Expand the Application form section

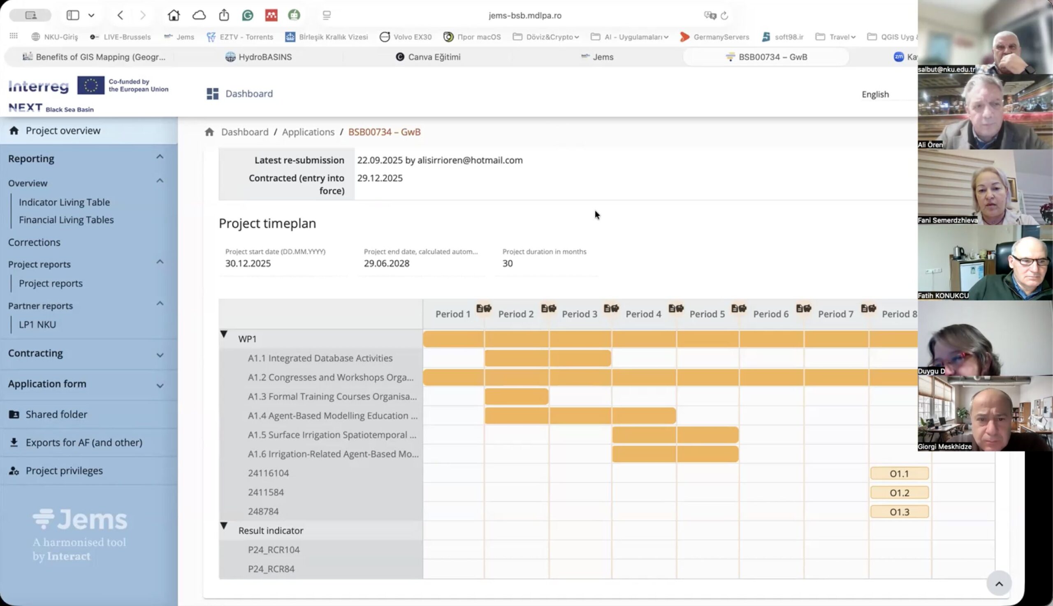(x=160, y=385)
